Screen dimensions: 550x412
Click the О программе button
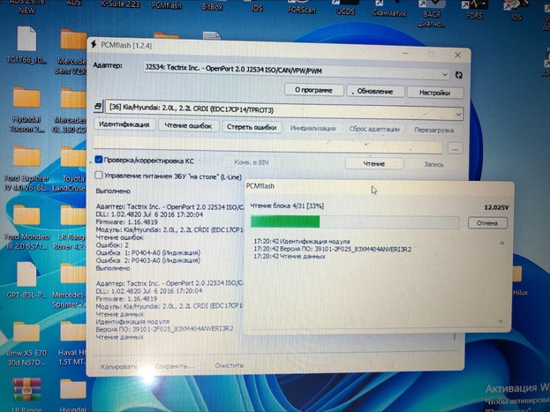[313, 91]
